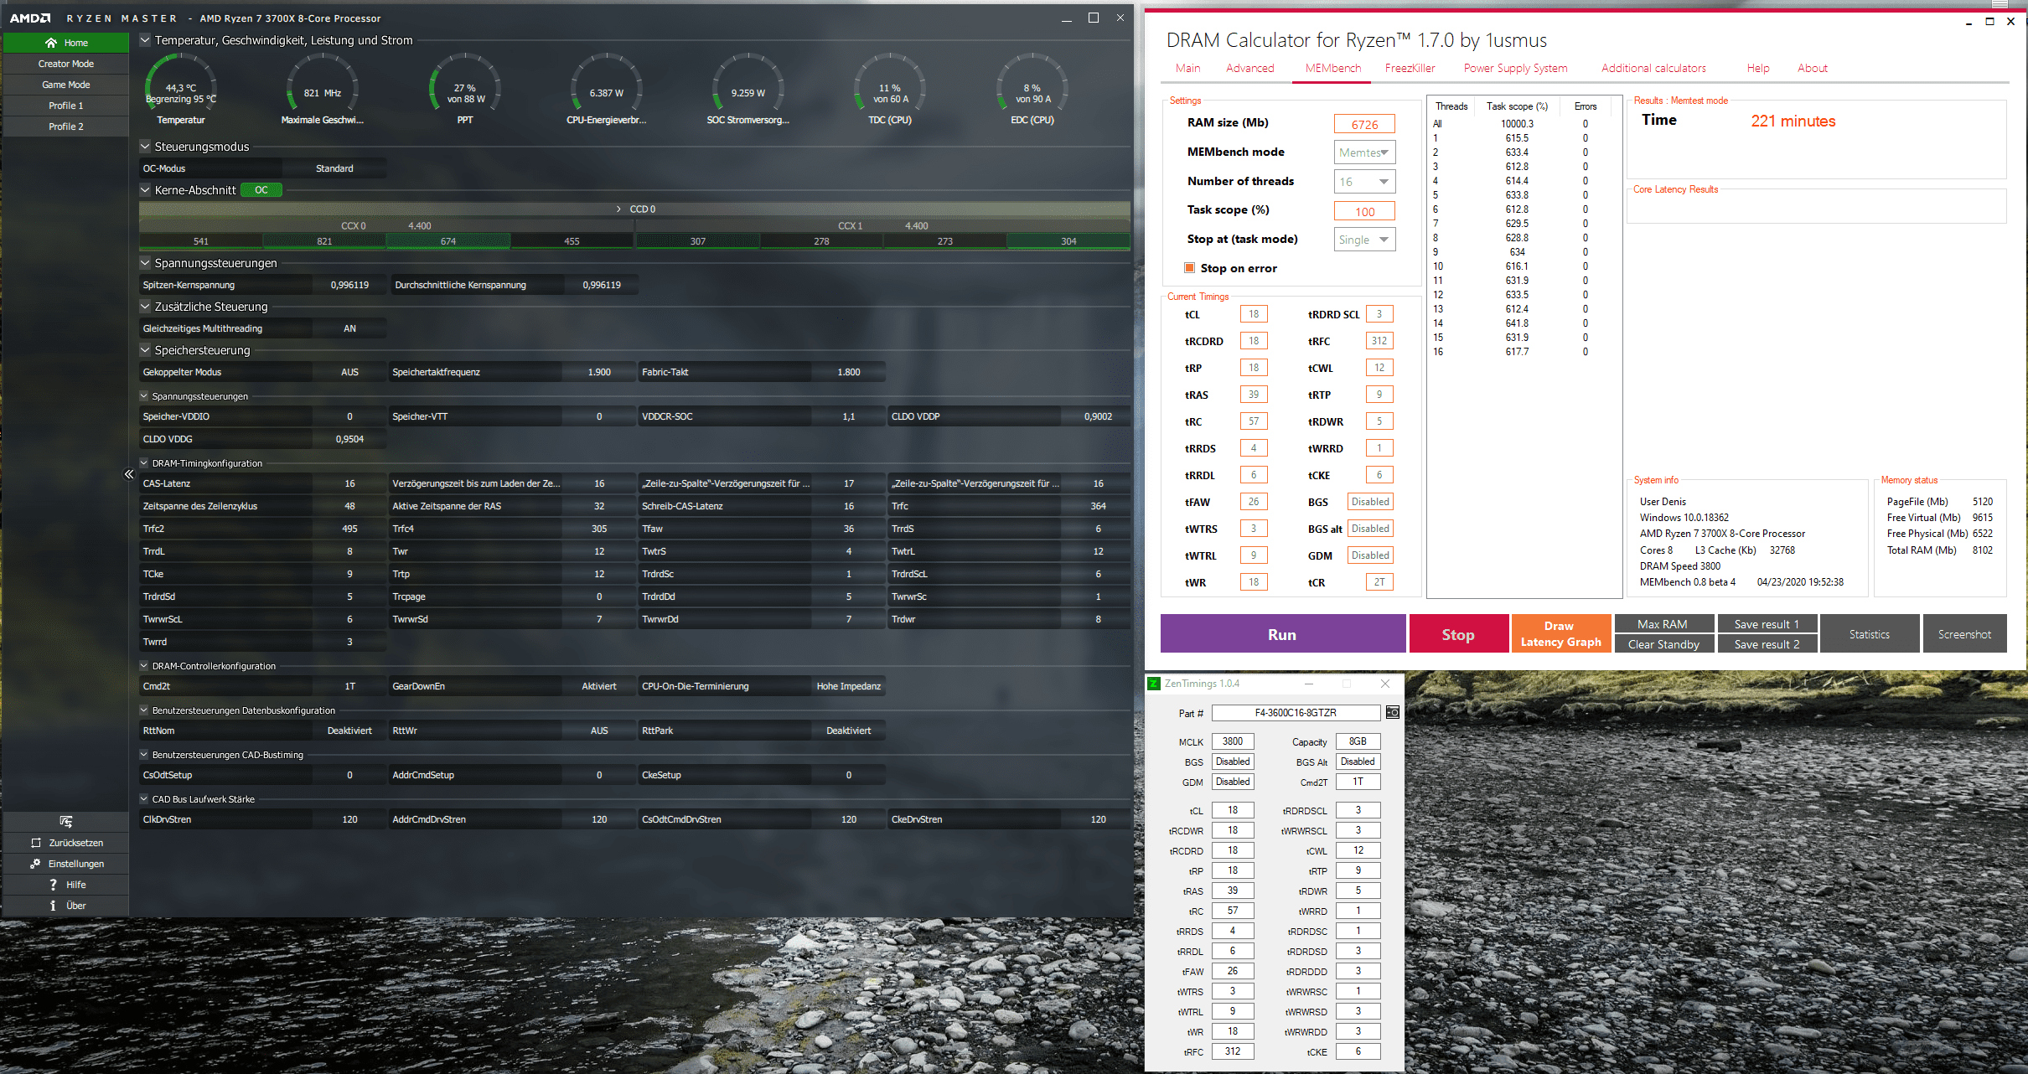Click the Task scope (%) input field

[1364, 211]
